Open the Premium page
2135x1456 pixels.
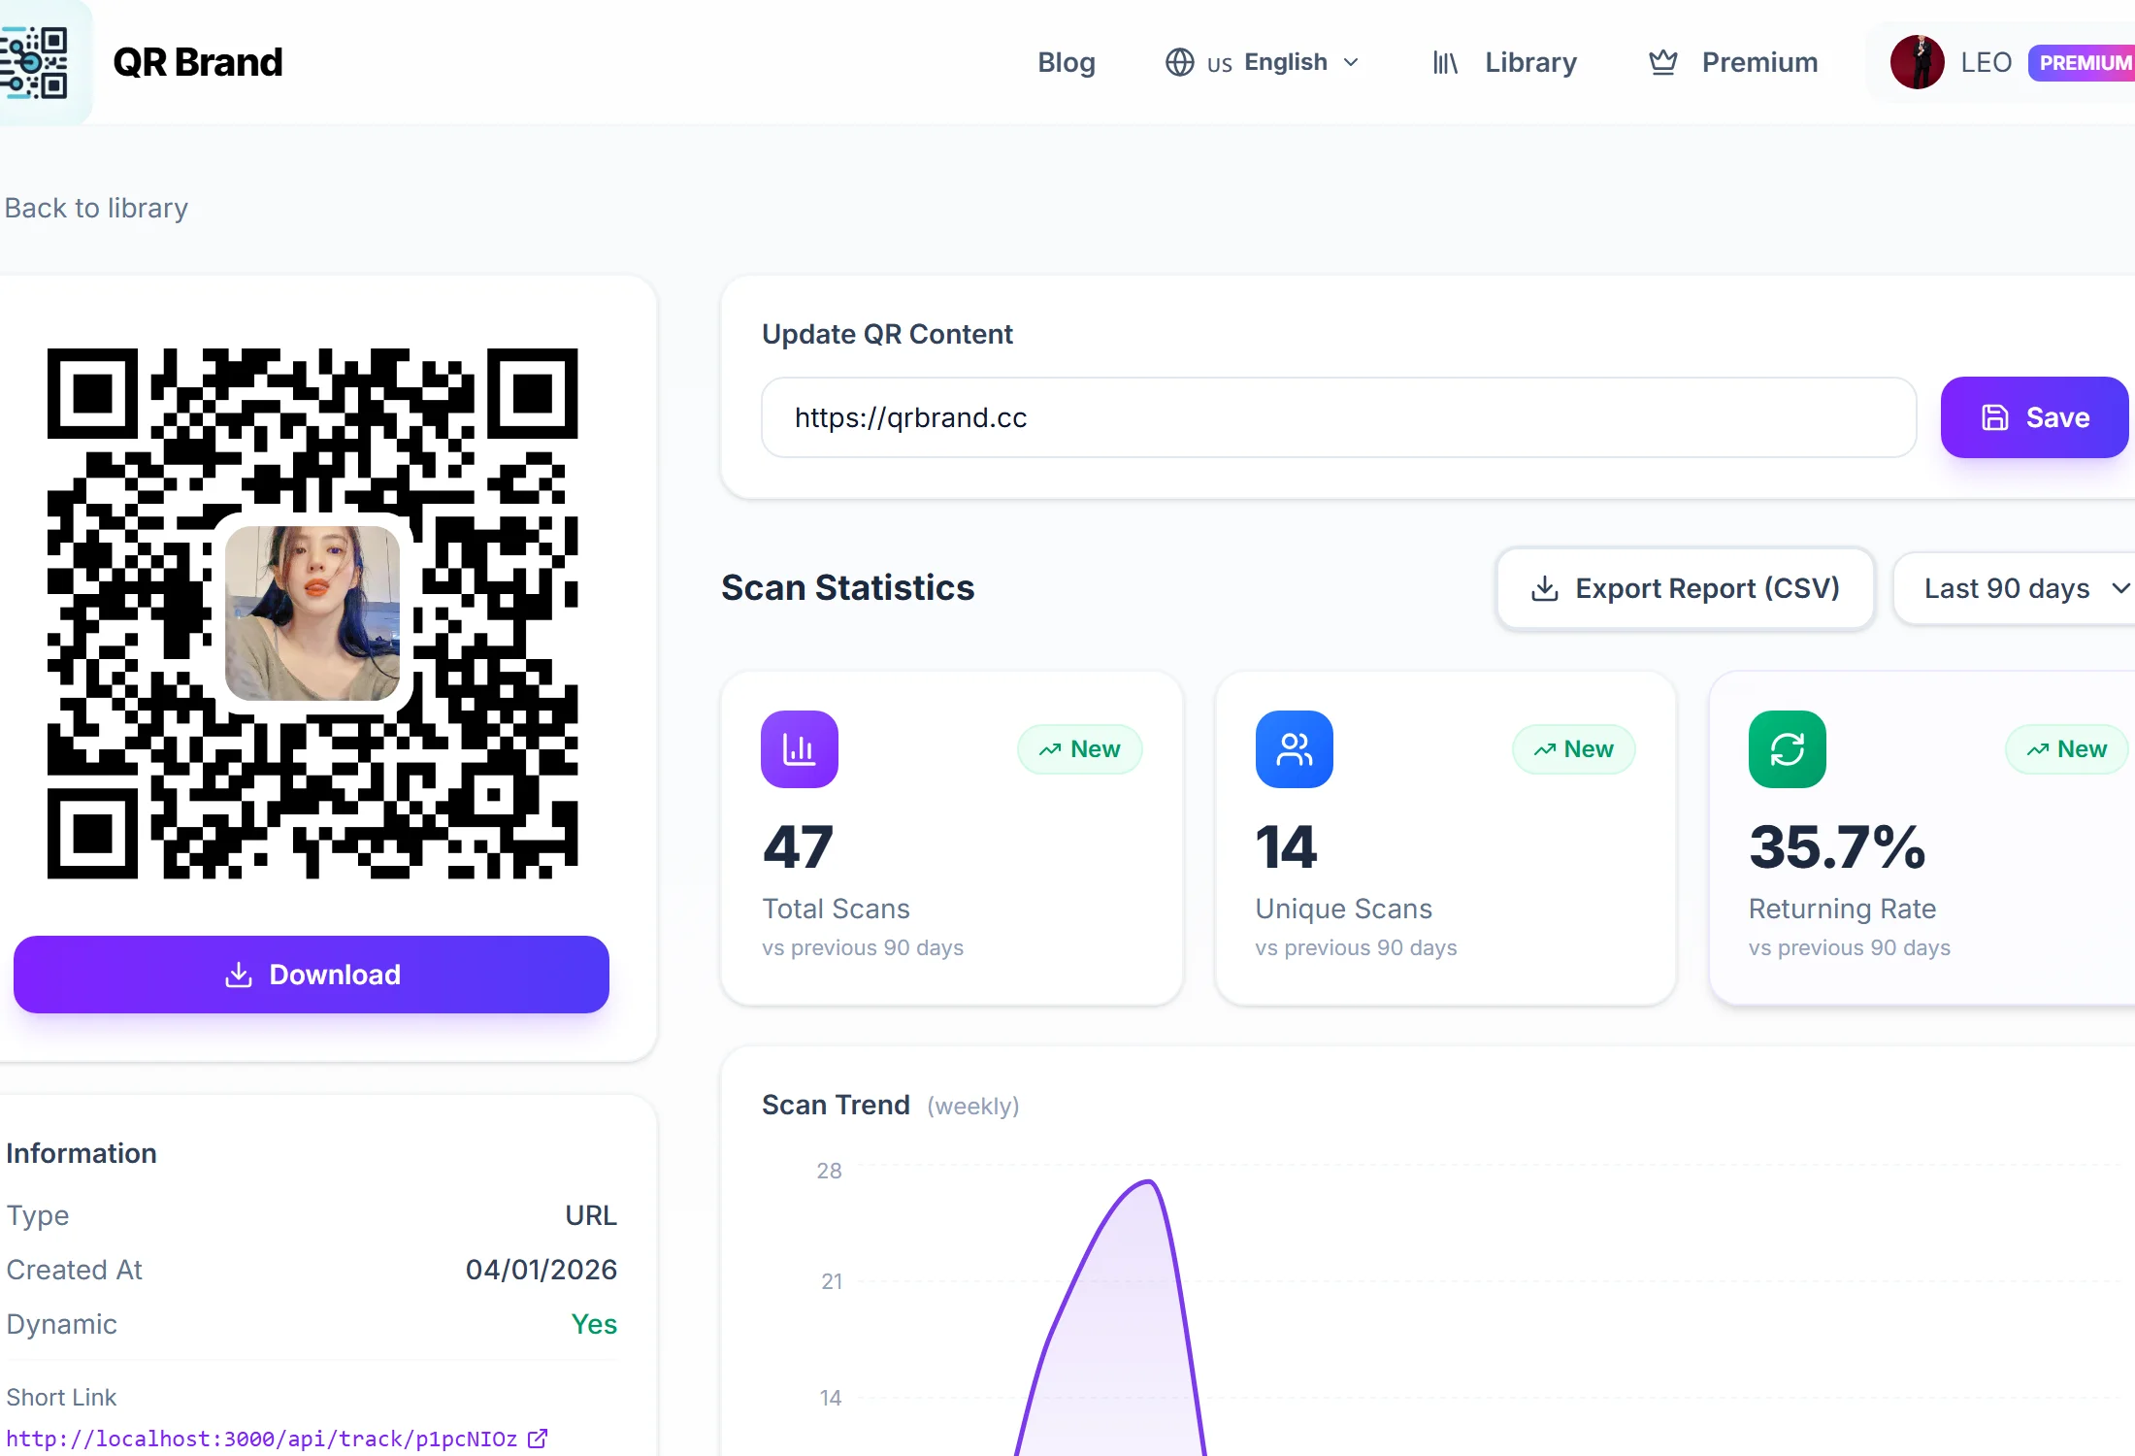tap(1759, 62)
